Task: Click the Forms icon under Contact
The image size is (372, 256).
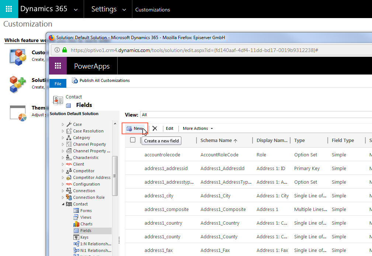Action: click(x=76, y=211)
